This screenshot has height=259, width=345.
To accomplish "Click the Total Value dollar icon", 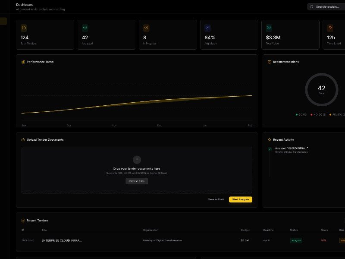I will (x=270, y=27).
